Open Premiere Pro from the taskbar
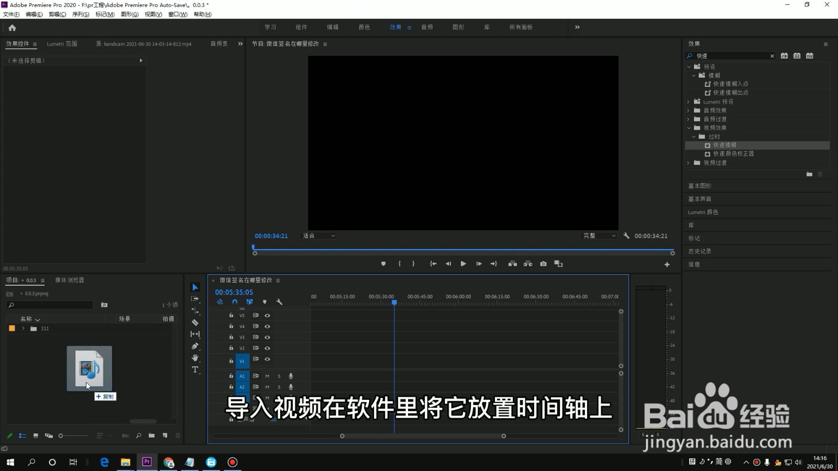Viewport: 838px width, 471px height. [147, 462]
